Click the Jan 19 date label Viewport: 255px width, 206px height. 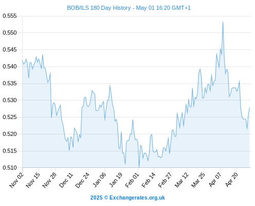(116, 180)
